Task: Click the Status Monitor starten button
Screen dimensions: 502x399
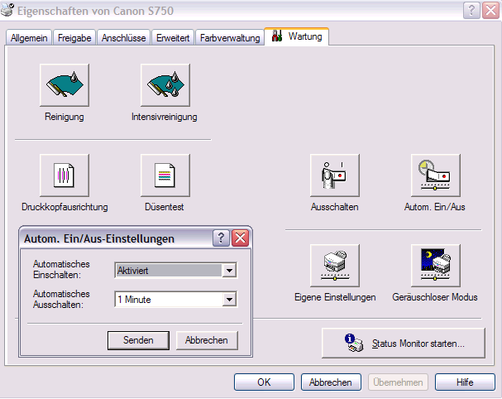Action: [404, 344]
